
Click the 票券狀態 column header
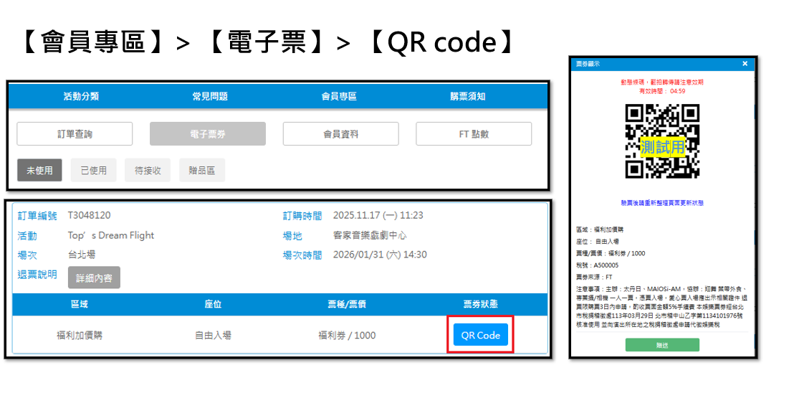pos(480,305)
